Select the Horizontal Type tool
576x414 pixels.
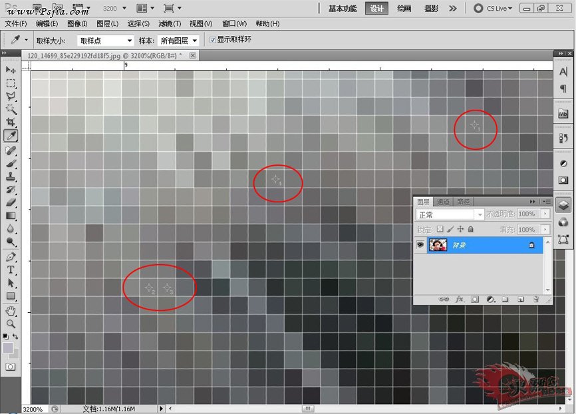[x=11, y=270]
